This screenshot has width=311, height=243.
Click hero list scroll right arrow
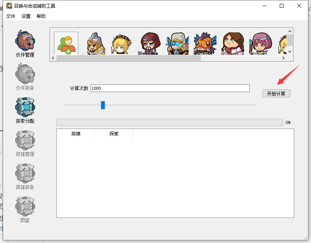(284, 58)
